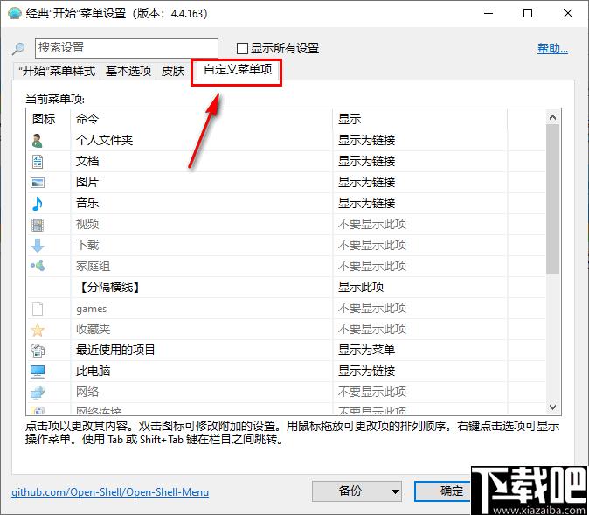The width and height of the screenshot is (589, 515).
Task: Select the 图片 command entry
Action: (x=87, y=183)
